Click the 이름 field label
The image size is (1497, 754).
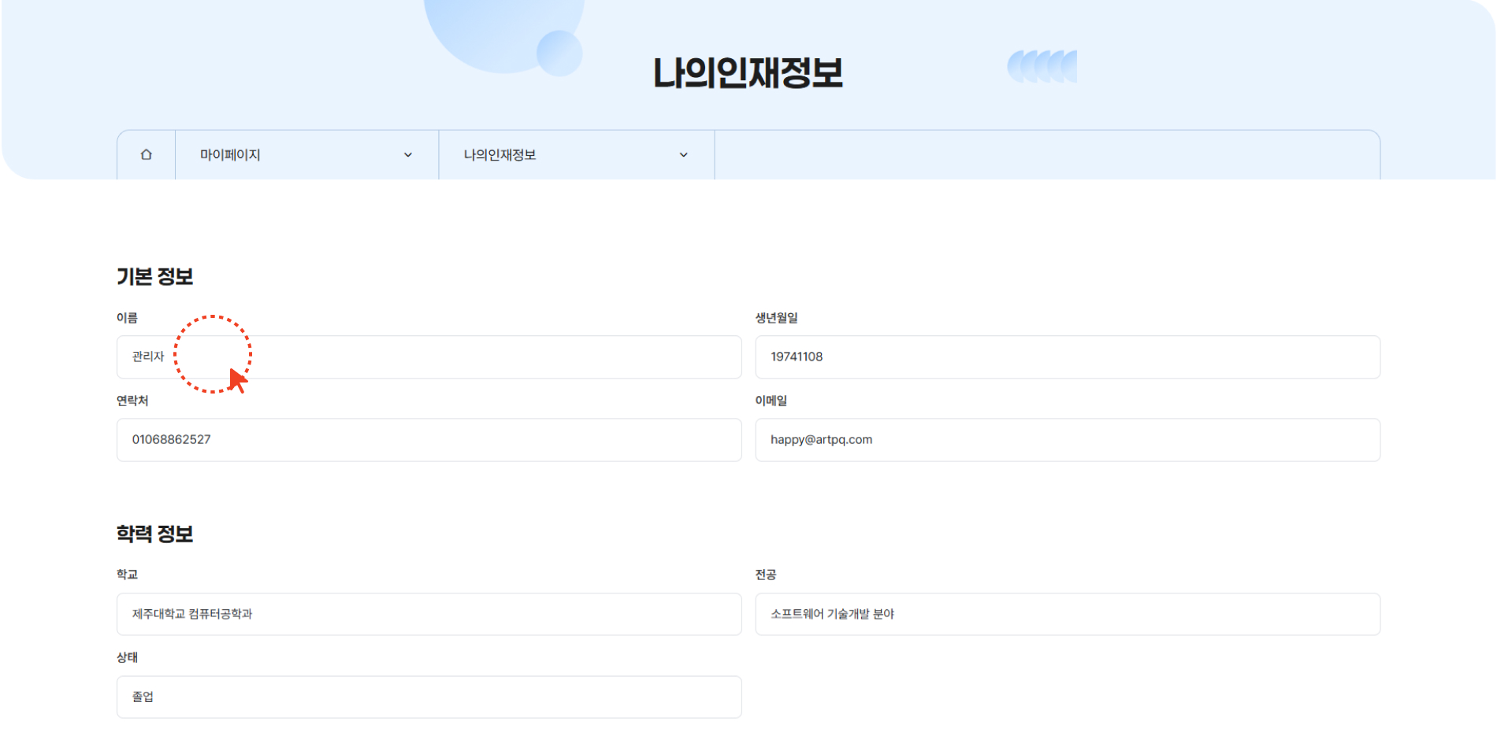(x=128, y=316)
